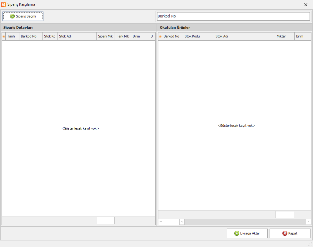Click the minus icon below Okutulan Ürünler grid

coord(161,222)
